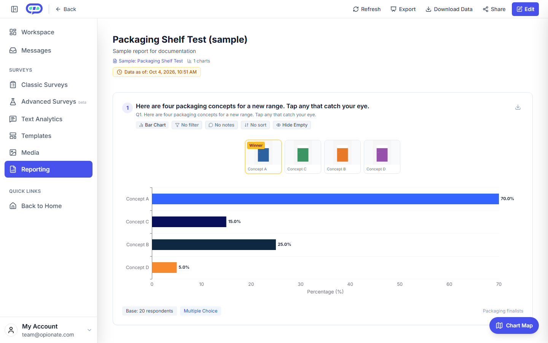Open Workspace from the sidebar
This screenshot has width=548, height=343.
(48, 32)
